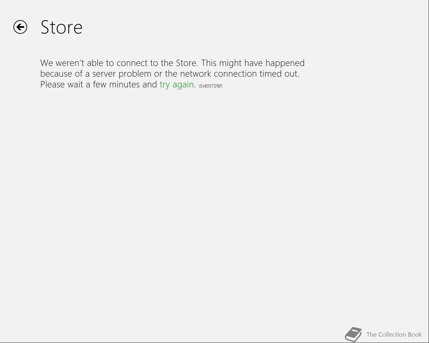Click the word "try" in the green link
The image size is (429, 343).
pyautogui.click(x=165, y=85)
